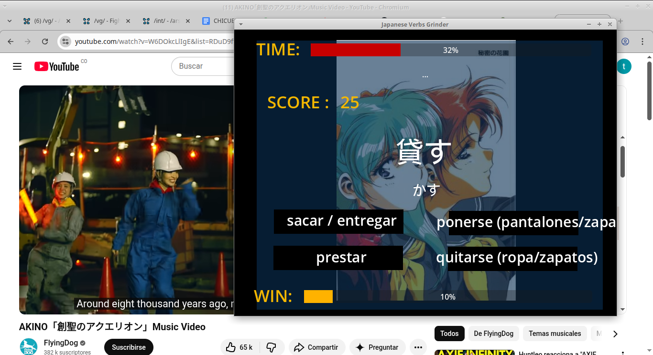
Task: Switch to the CHICUE document tab
Action: (x=218, y=21)
